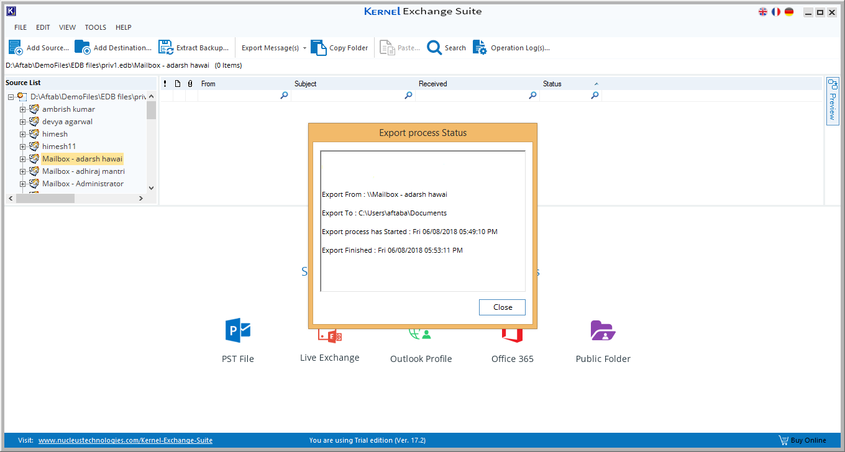Expand the himesh mailbox node
This screenshot has height=452, width=845.
point(23,134)
